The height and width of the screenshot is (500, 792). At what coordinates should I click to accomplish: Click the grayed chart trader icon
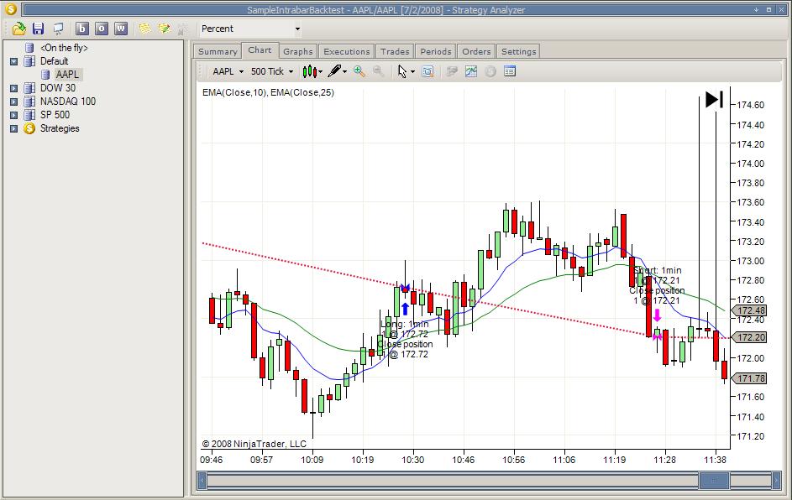click(452, 71)
